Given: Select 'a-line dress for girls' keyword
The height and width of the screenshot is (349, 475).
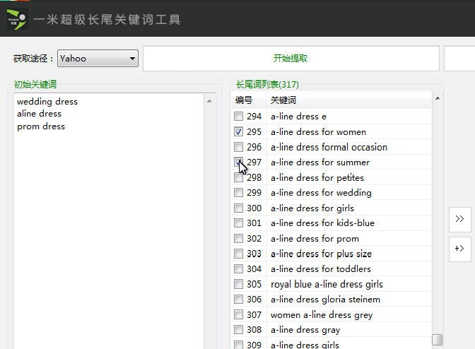Looking at the screenshot, I should click(x=312, y=208).
